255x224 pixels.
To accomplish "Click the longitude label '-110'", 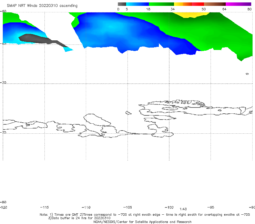I will [86, 207].
